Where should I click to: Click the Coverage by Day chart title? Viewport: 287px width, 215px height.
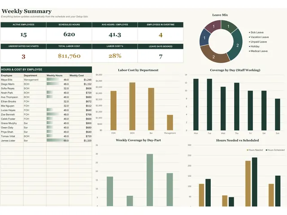(235, 70)
